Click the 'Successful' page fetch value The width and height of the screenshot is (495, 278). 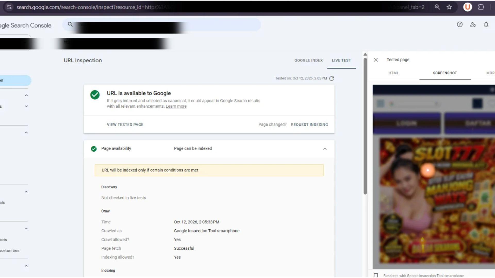coord(184,248)
